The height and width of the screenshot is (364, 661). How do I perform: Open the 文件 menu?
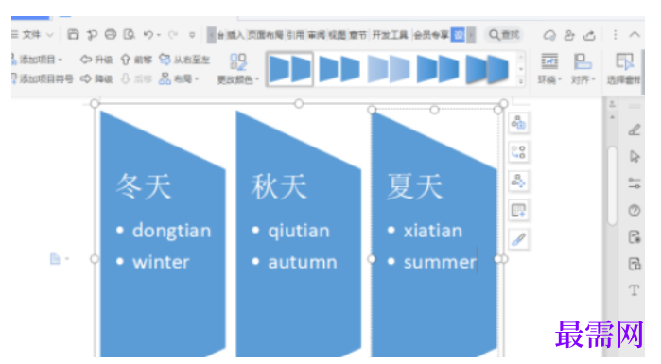31,35
